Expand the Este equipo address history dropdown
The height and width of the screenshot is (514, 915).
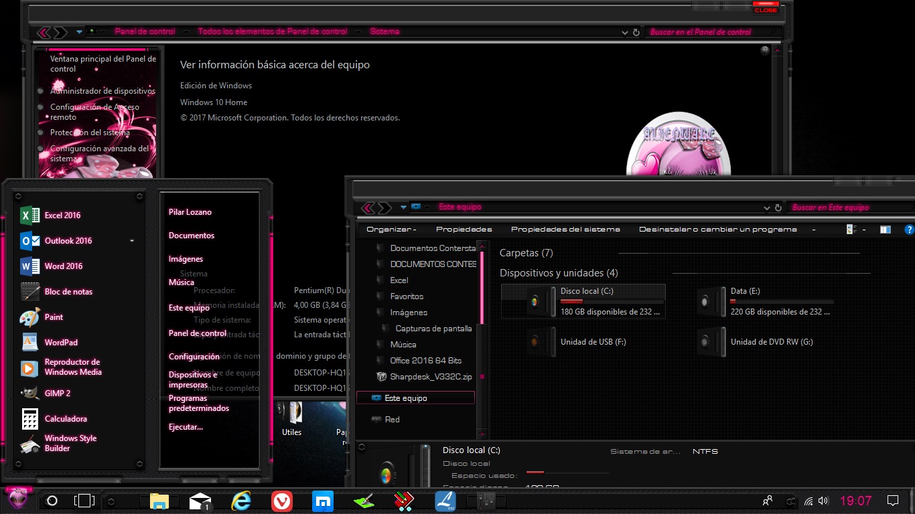(767, 207)
